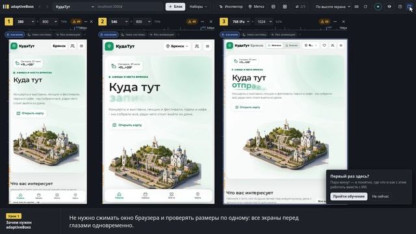This screenshot has width=416, height=234.
Task: Close viewport 1 with its X icon
Action: pos(92,21)
